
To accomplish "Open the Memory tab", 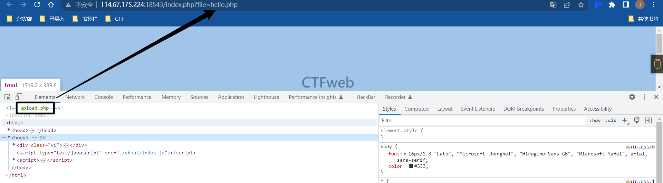I will click(x=171, y=97).
